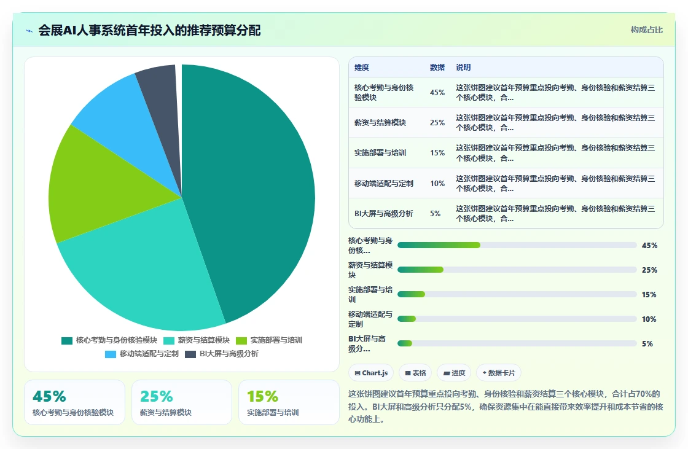This screenshot has width=688, height=449.
Task: Click the 45% value in table
Action: tap(437, 93)
